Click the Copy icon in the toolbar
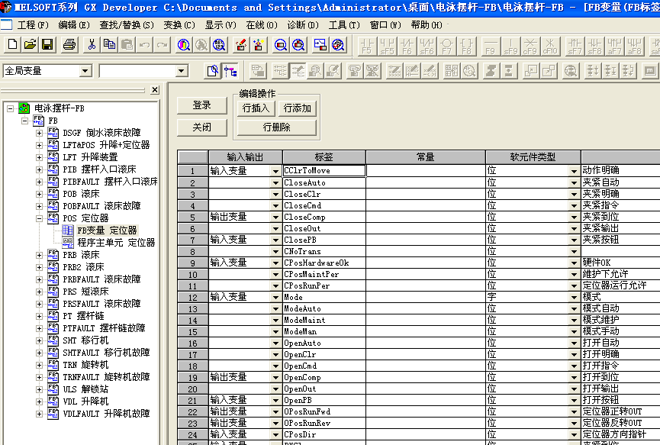Viewport: 660px width, 445px height. [x=109, y=45]
